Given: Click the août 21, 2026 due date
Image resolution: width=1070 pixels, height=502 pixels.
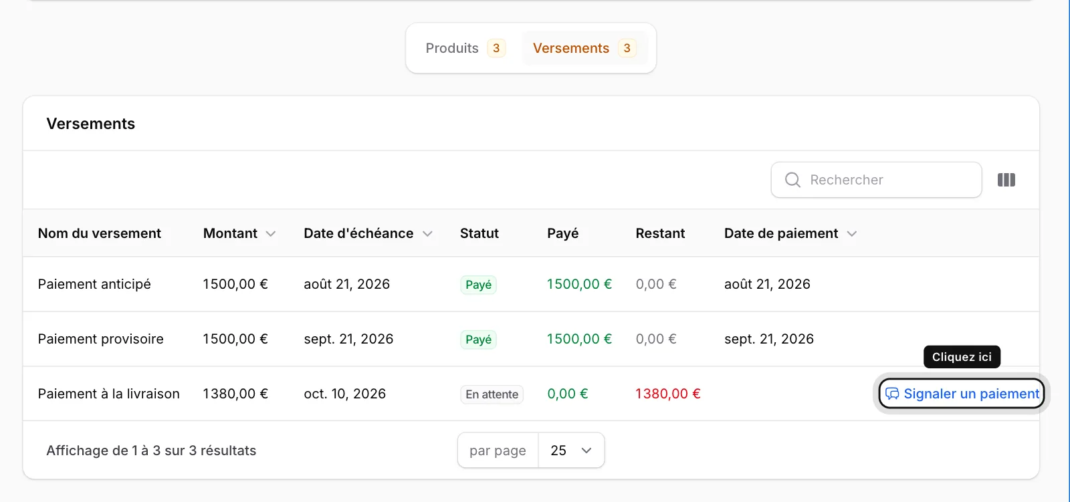Looking at the screenshot, I should pyautogui.click(x=346, y=284).
